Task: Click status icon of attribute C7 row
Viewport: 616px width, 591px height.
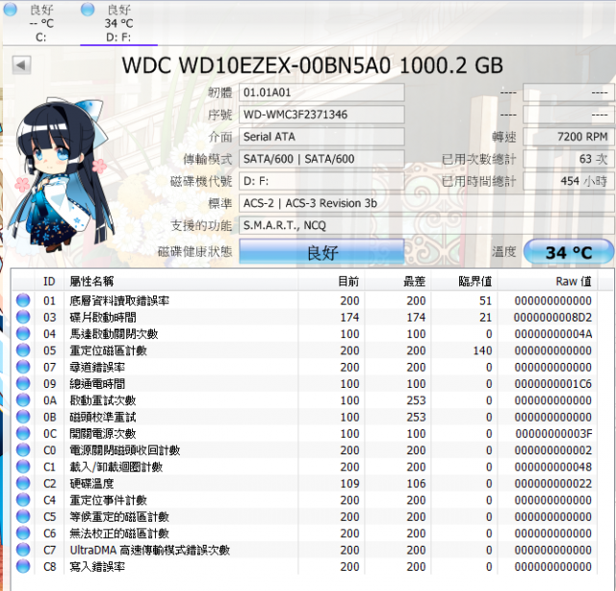Action: point(23,550)
